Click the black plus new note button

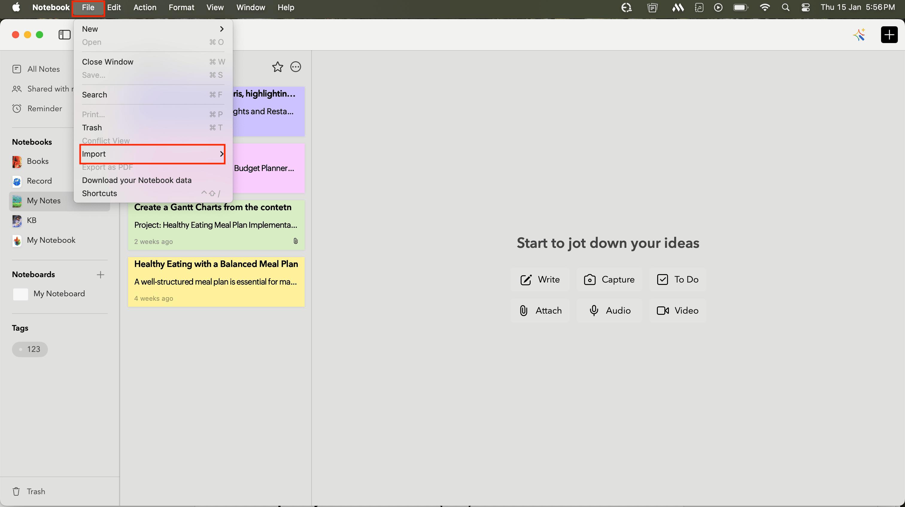[x=889, y=35]
